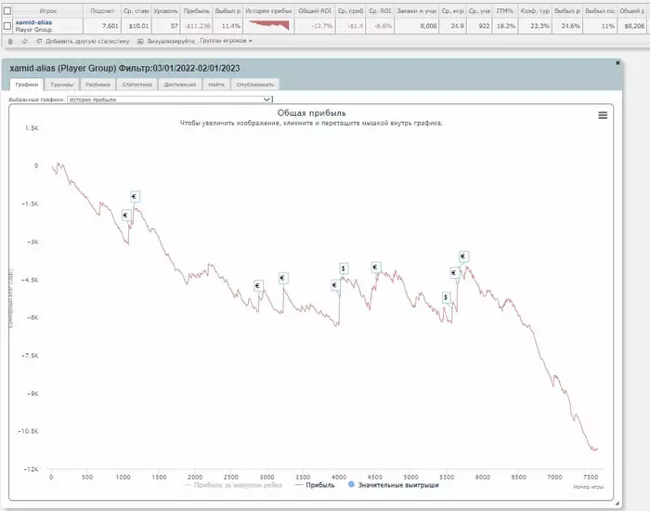Screen dimensions: 650x511
Task: Toggle 'Значительные выигрыши' legend item
Action: tap(393, 485)
